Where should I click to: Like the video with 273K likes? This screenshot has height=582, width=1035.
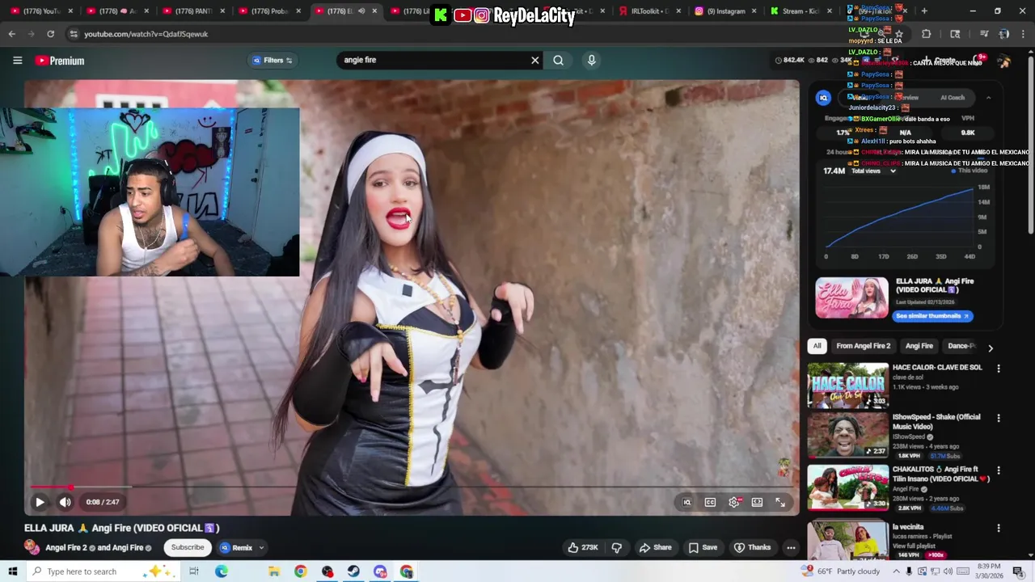582,547
